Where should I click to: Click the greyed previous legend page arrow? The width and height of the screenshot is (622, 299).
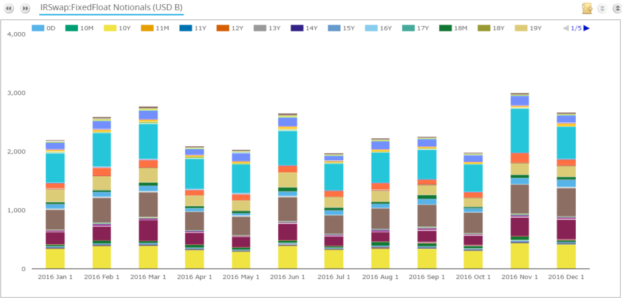tap(566, 28)
